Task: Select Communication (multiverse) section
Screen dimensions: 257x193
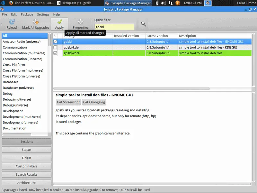Action: pos(25,53)
